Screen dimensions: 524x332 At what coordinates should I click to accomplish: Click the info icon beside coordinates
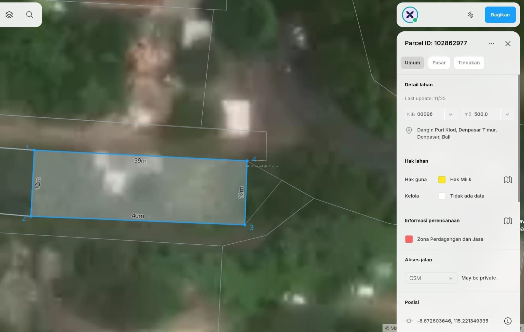click(508, 321)
